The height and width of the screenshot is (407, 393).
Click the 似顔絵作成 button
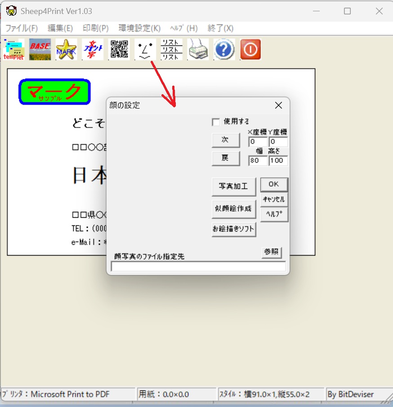click(x=234, y=209)
